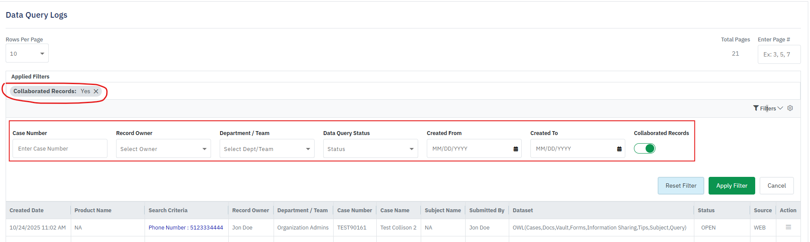The image size is (810, 242).
Task: Toggle off the Collaborated Records switch
Action: (x=645, y=148)
